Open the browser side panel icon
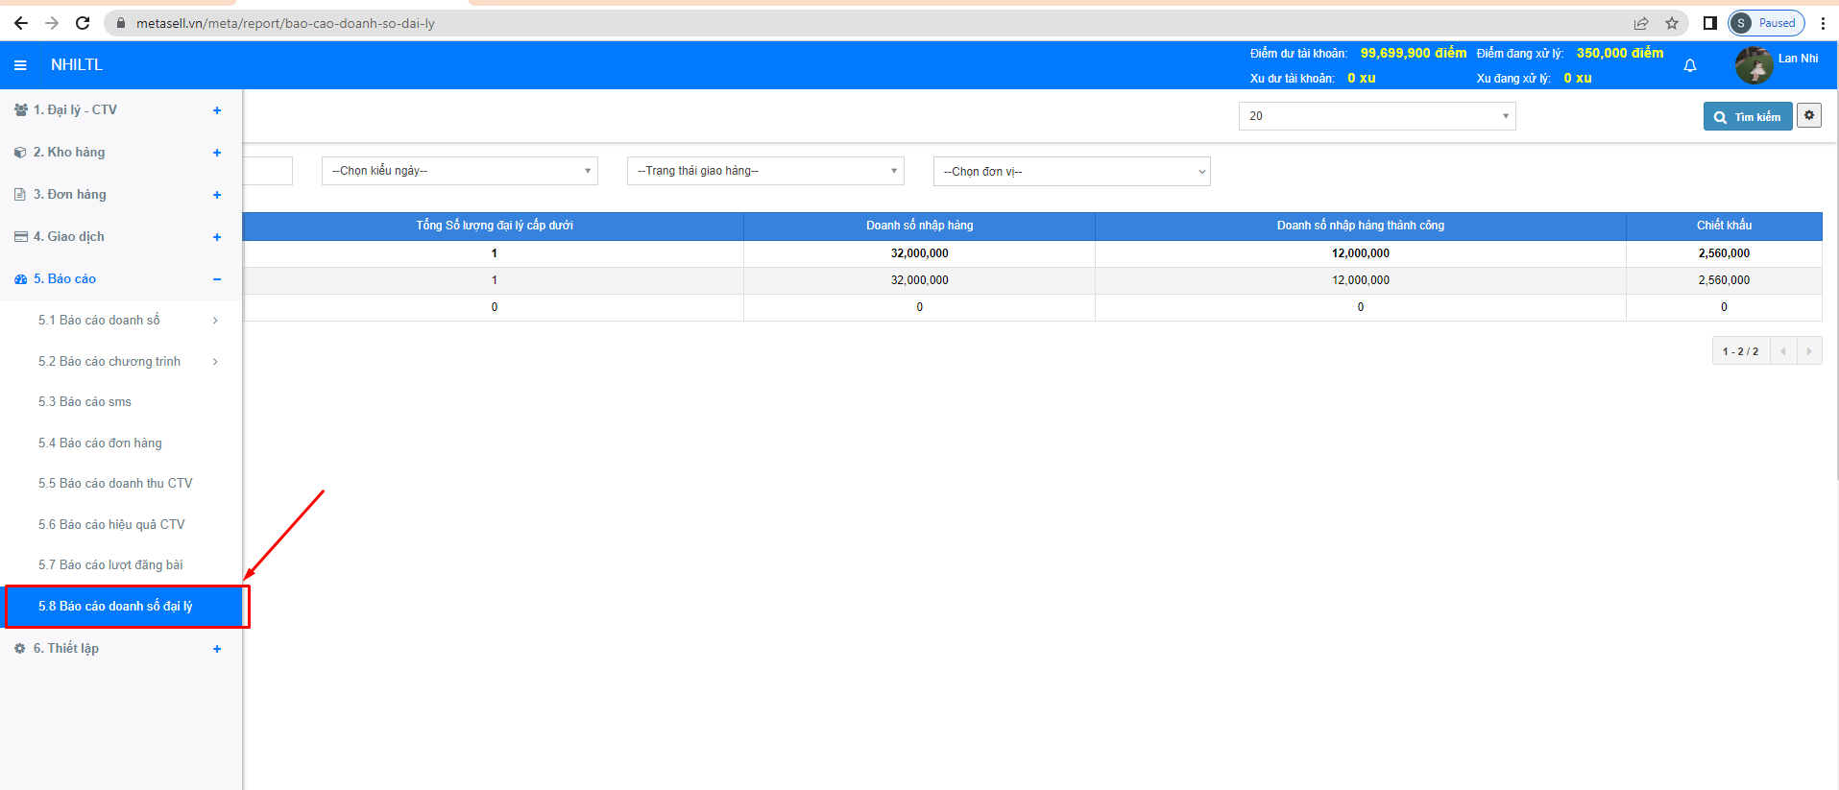The width and height of the screenshot is (1839, 790). pyautogui.click(x=1709, y=23)
